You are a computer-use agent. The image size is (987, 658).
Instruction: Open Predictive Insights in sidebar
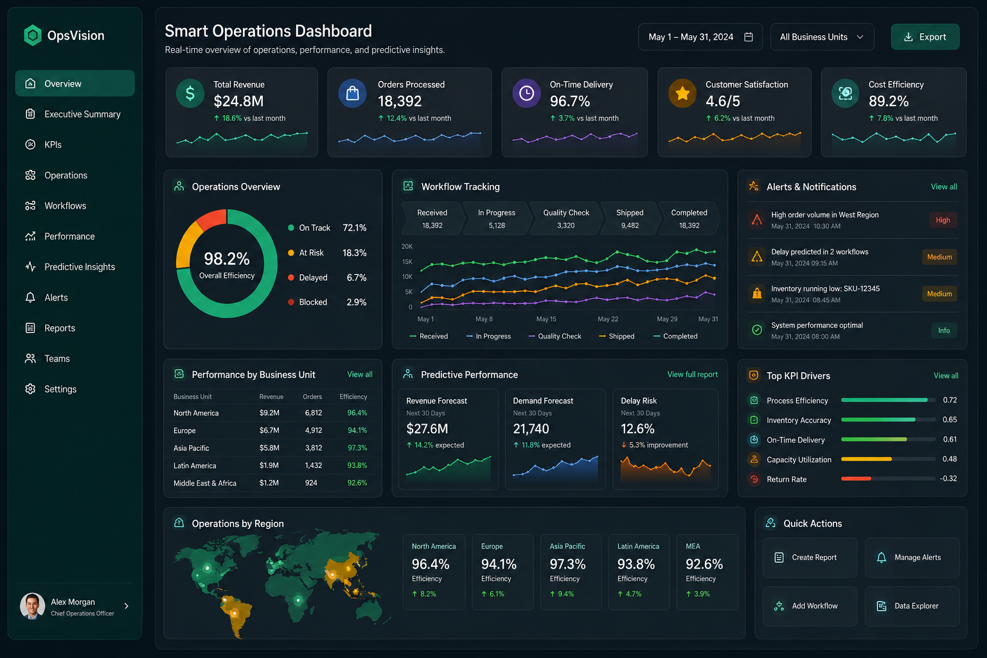tap(75, 267)
